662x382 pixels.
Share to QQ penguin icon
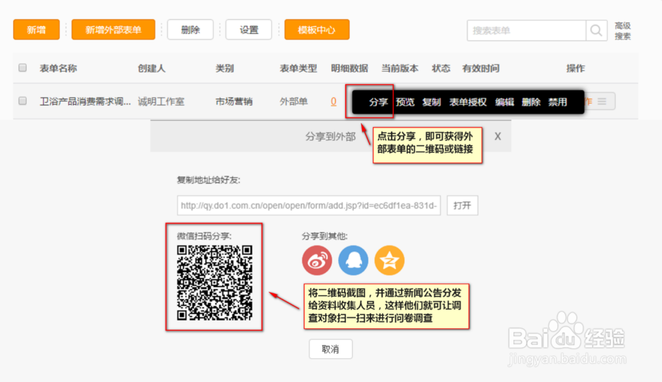[x=354, y=260]
